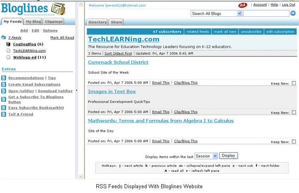Open the Directory tab
Image resolution: width=299 pixels, height=193 pixels.
tap(98, 22)
